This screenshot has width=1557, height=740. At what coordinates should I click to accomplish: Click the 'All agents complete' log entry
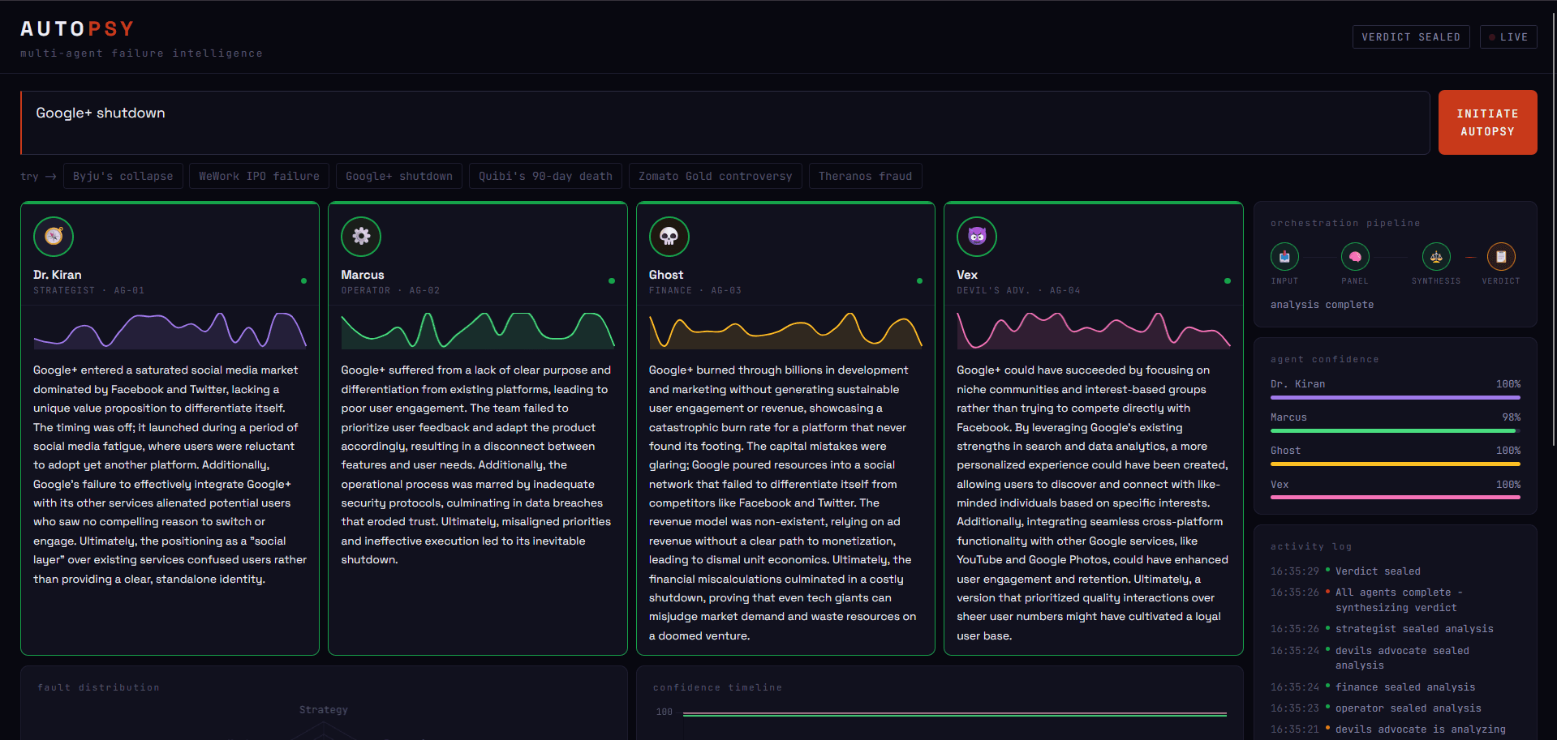coord(1399,600)
